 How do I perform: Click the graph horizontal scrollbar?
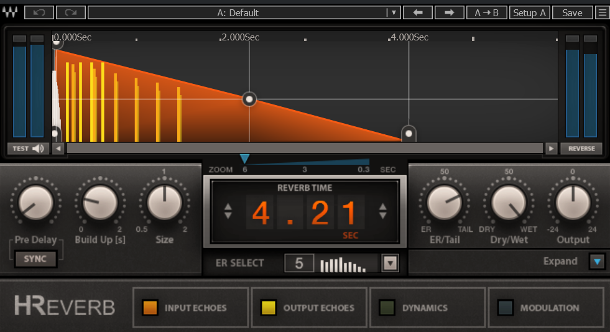(305, 148)
